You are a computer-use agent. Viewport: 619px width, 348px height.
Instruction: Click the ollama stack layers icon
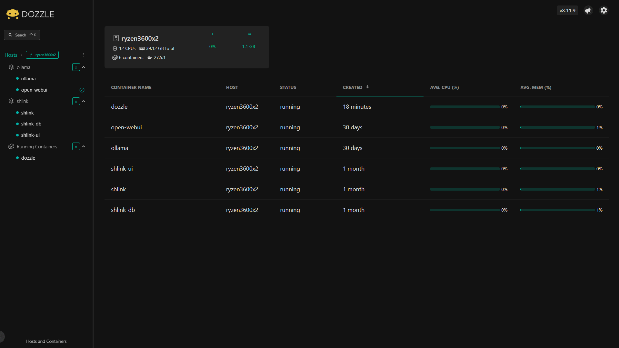pos(11,67)
